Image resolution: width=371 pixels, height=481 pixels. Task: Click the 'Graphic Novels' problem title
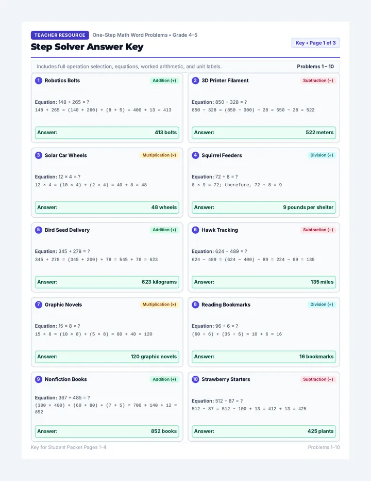63,304
